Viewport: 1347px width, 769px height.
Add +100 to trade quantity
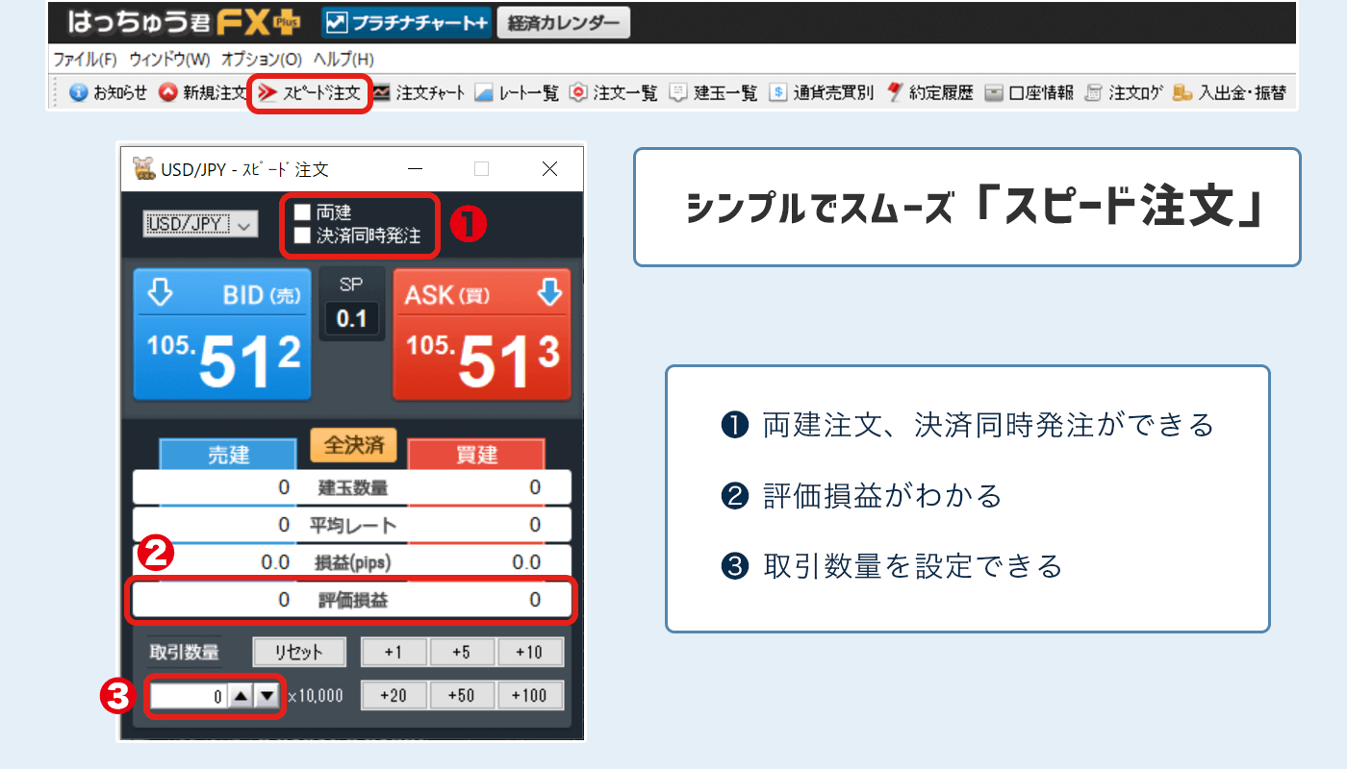(x=530, y=695)
